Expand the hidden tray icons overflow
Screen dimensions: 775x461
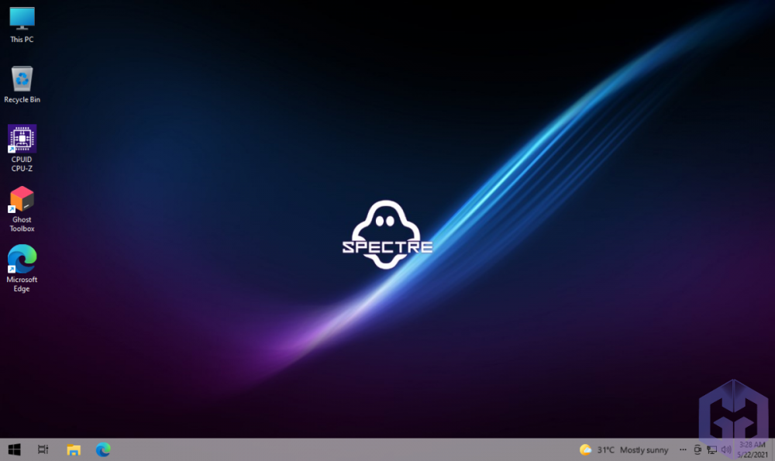[681, 449]
